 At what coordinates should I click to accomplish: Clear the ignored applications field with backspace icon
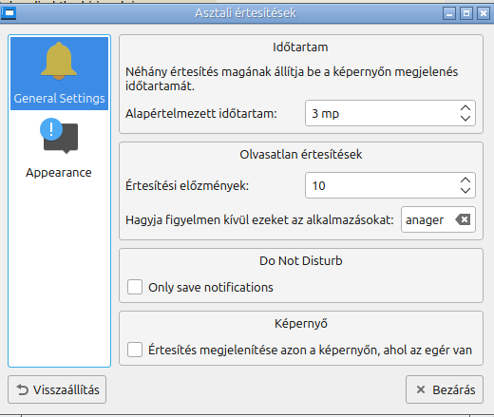[x=463, y=219]
